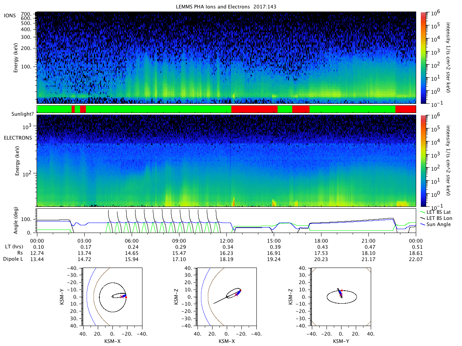Click the '12:00' time tick label

(x=226, y=241)
